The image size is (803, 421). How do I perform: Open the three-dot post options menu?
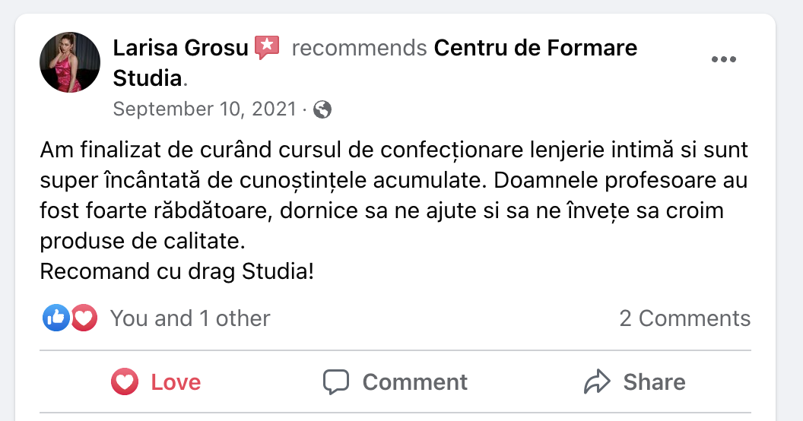pyautogui.click(x=723, y=60)
